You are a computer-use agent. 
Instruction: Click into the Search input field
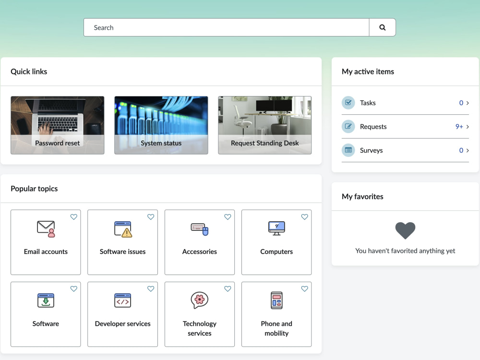tap(227, 27)
